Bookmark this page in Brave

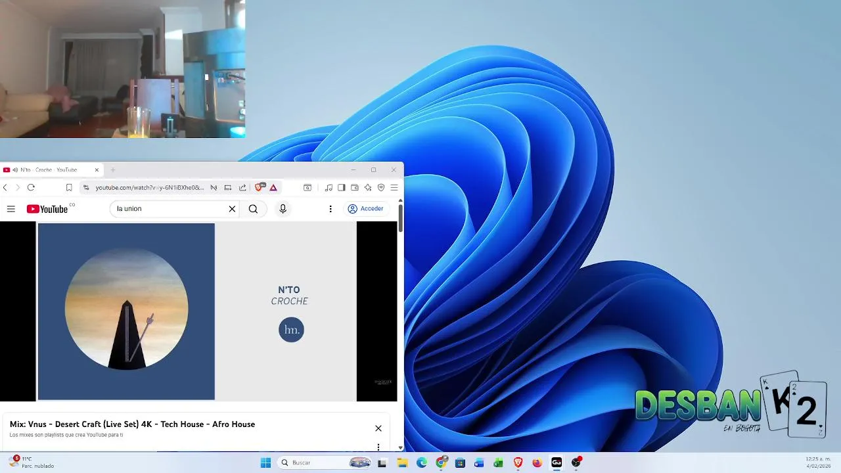coord(69,187)
